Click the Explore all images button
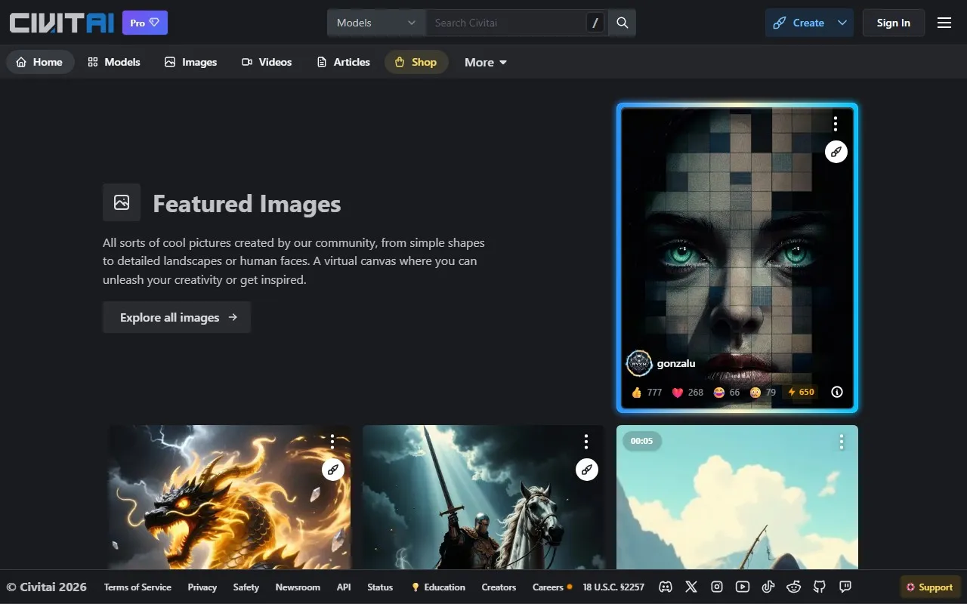This screenshot has height=604, width=967. coord(177,317)
